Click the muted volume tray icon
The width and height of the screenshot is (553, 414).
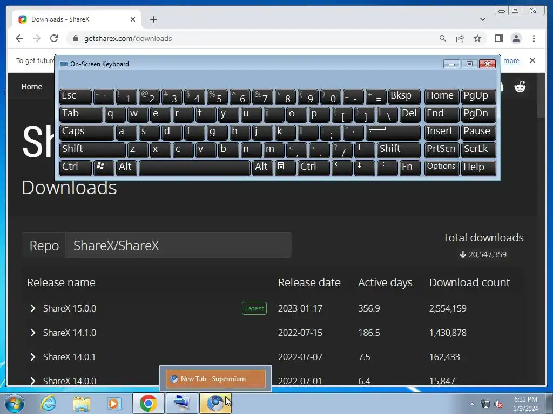(x=498, y=404)
